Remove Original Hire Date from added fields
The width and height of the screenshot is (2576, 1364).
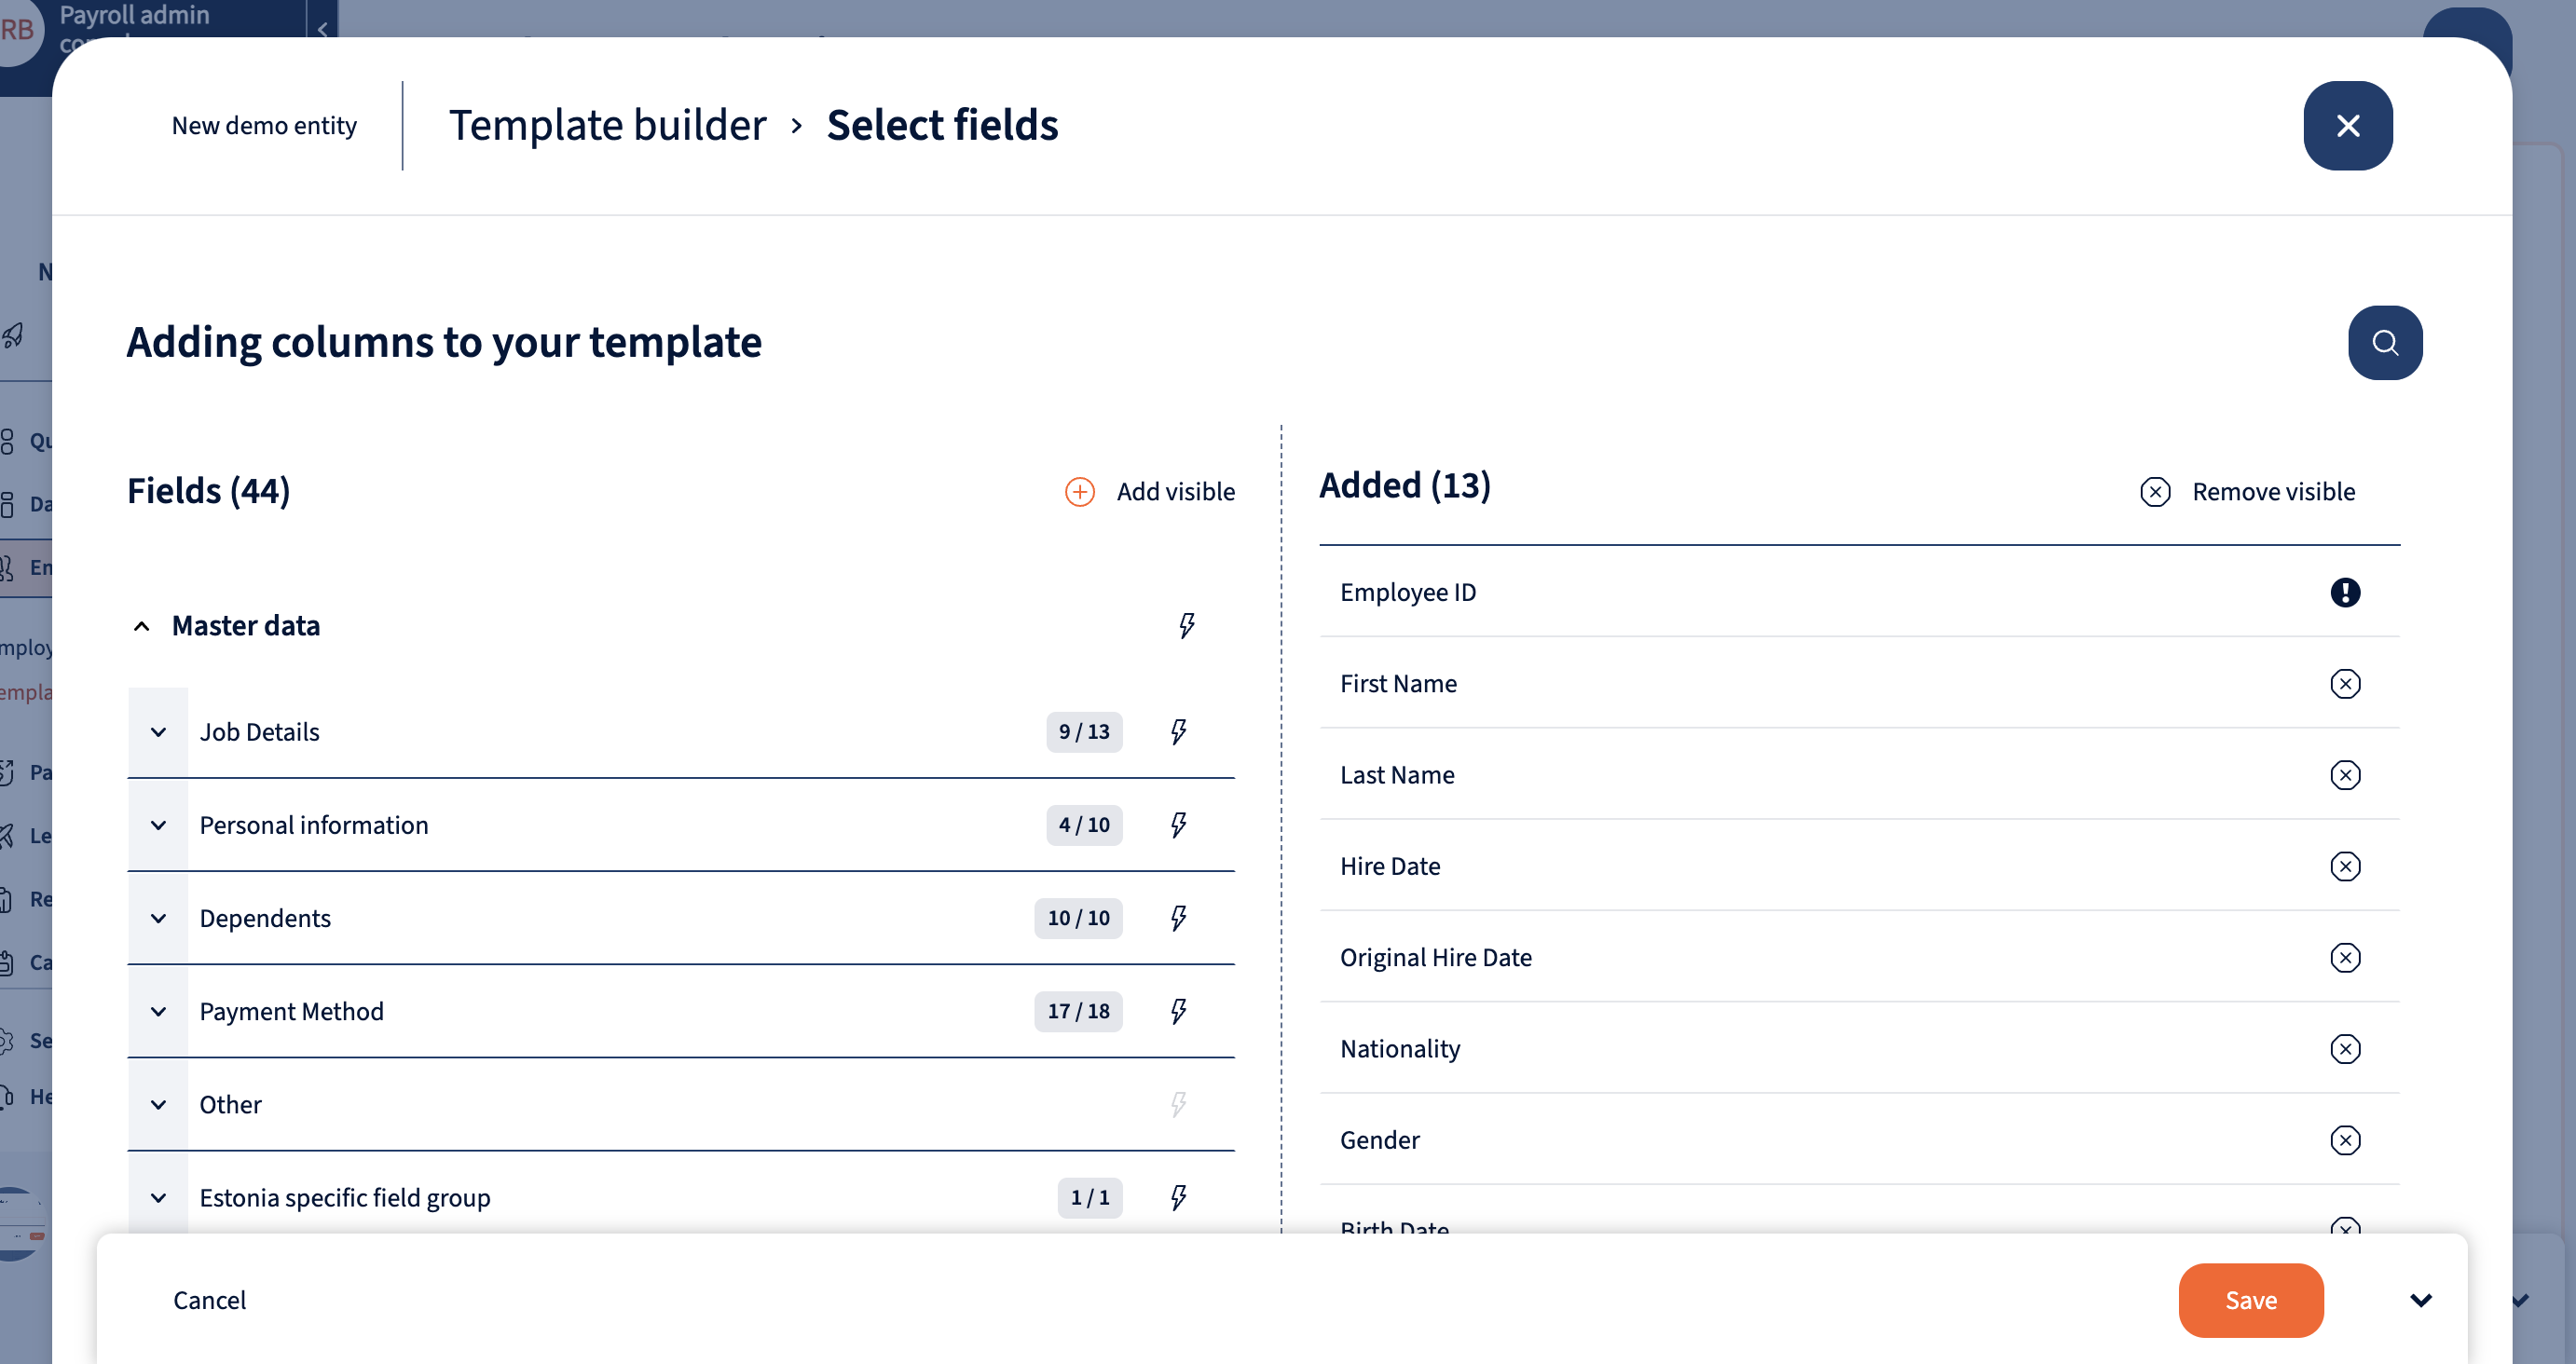(2344, 957)
